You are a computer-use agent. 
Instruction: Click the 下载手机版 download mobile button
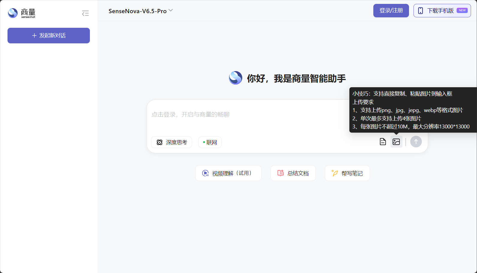pos(442,11)
